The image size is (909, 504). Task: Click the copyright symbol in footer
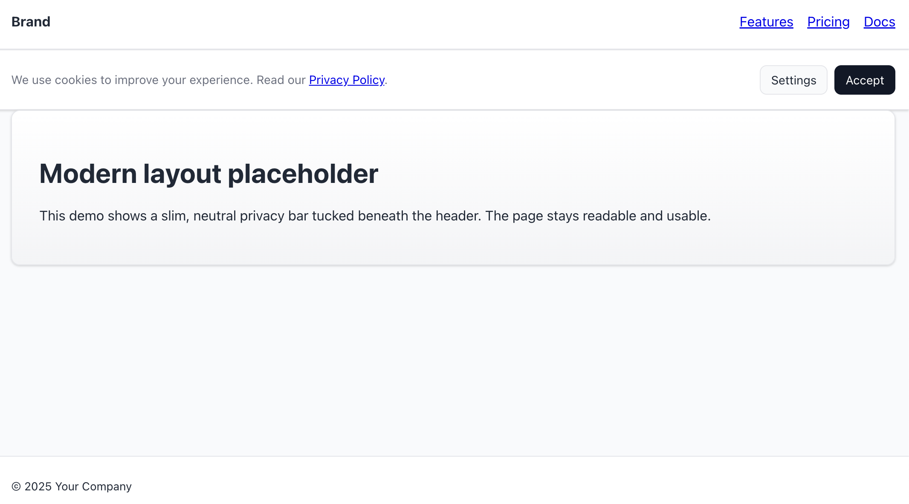16,487
